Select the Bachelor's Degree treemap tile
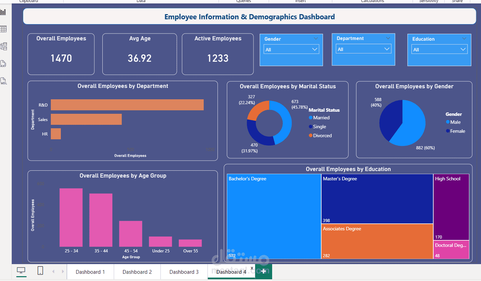Viewport: 481px width, 281px height. [274, 216]
